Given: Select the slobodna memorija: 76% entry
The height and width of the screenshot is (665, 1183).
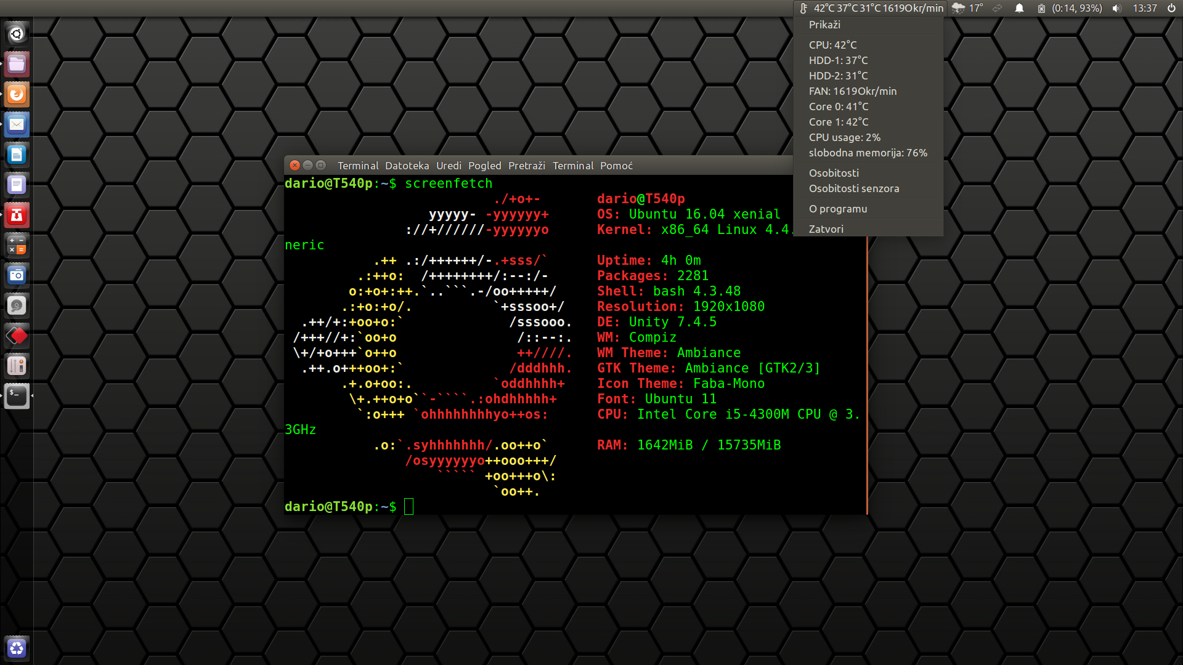Looking at the screenshot, I should pos(869,153).
